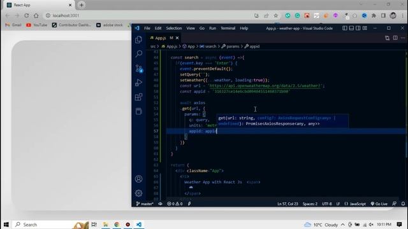Open the Edit menu

(158, 28)
